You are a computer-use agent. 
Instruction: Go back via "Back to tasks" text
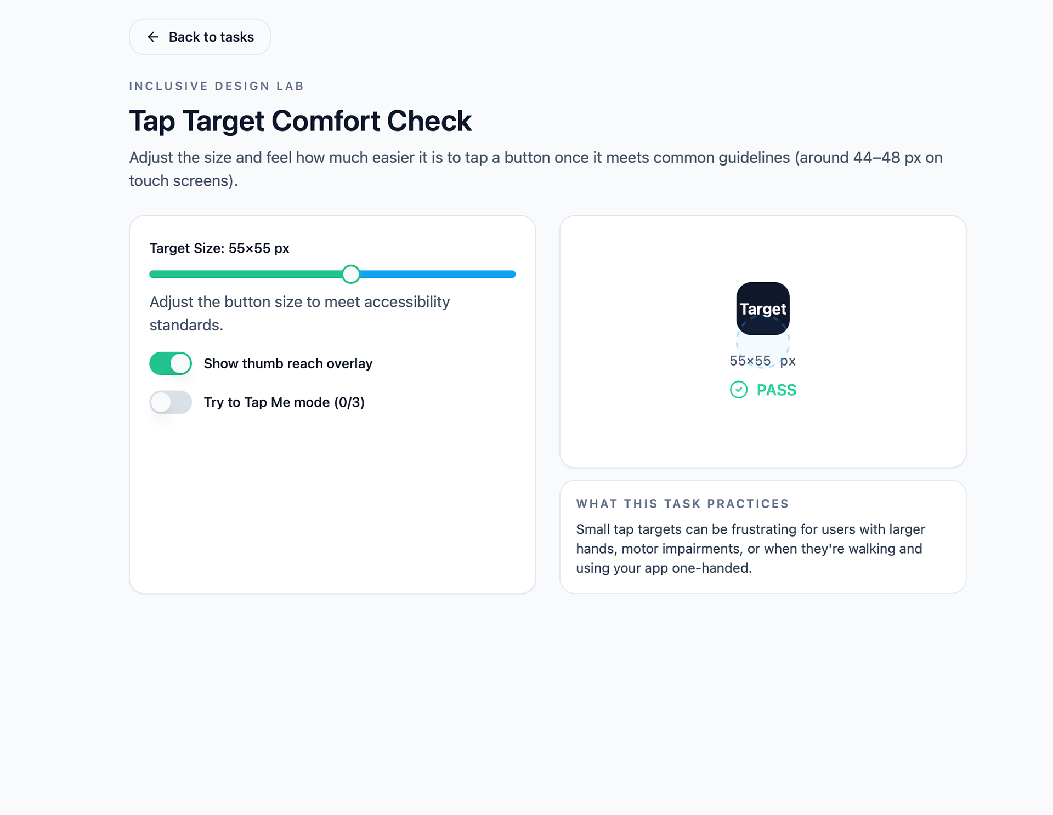(211, 37)
